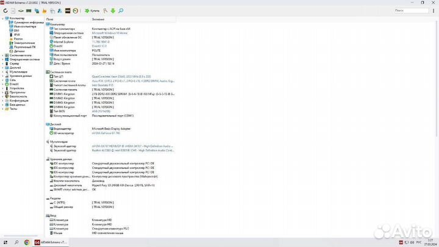Expand the Операционная система tree node
Image resolution: width=439 pixels, height=247 pixels.
[x=3, y=59]
